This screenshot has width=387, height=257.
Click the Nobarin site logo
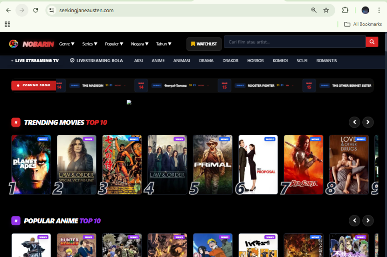pyautogui.click(x=32, y=44)
